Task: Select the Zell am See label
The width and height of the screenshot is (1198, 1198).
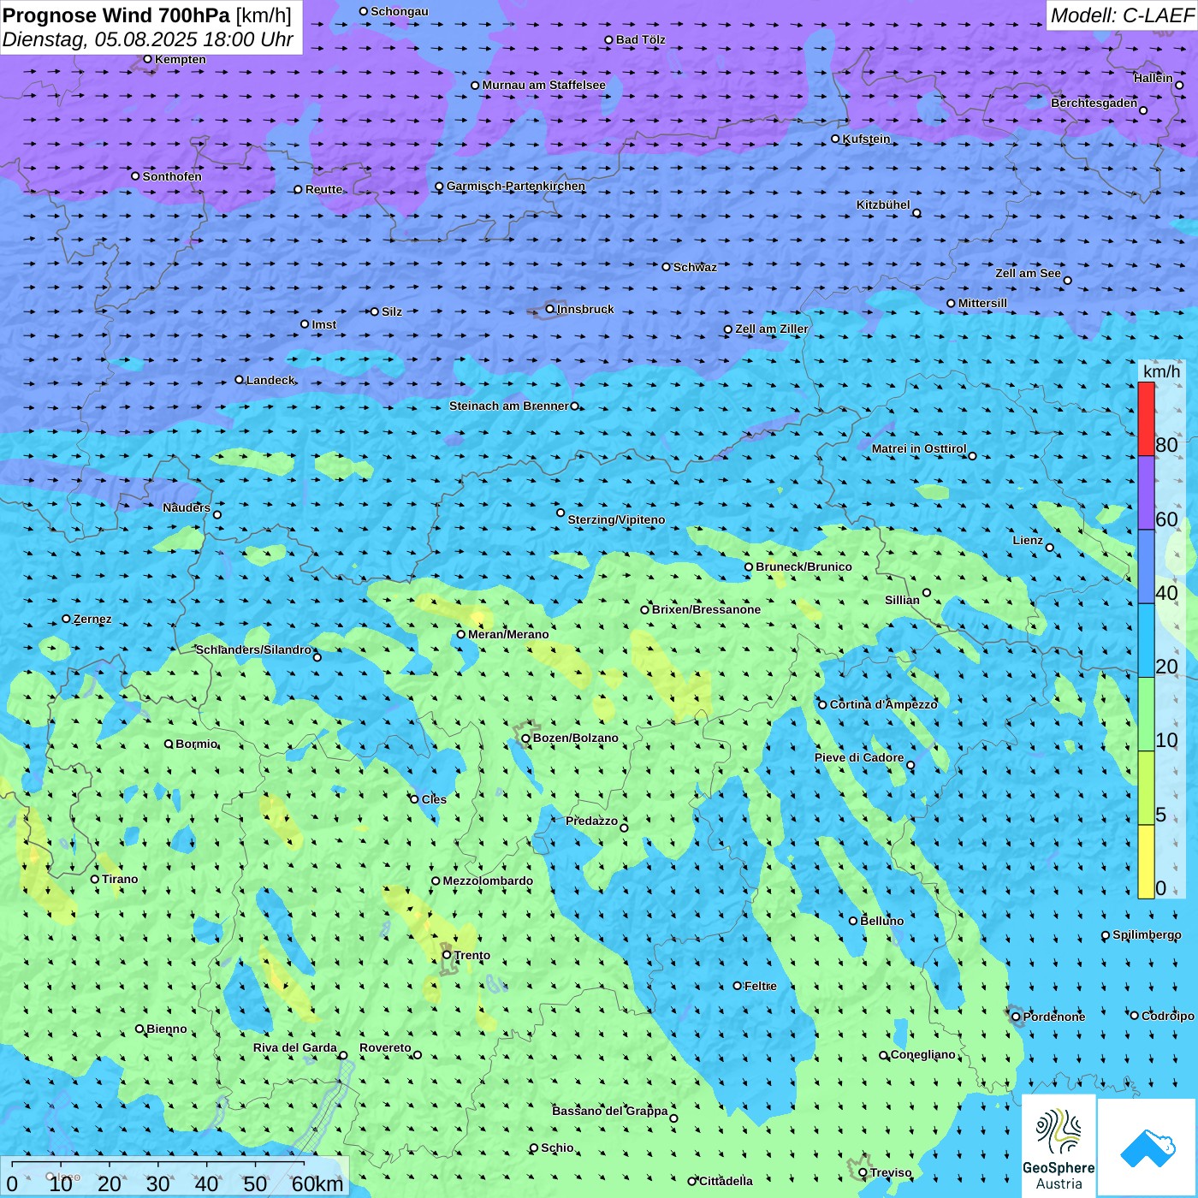Action: coord(1028,273)
